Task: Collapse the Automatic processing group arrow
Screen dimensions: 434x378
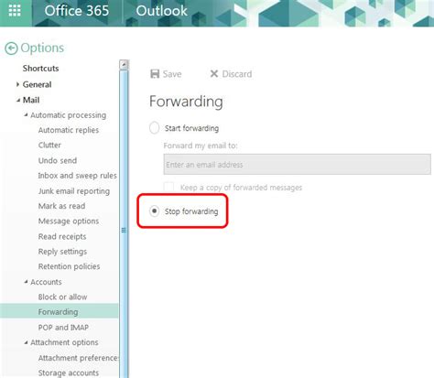Action: click(x=26, y=114)
